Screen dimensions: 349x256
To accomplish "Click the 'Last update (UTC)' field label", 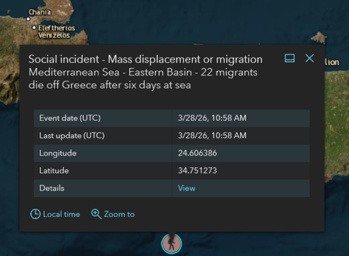I will 72,135.
